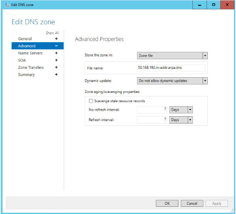Screen dimensions: 236x214
Task: Click the OK button
Action: pyautogui.click(x=167, y=203)
